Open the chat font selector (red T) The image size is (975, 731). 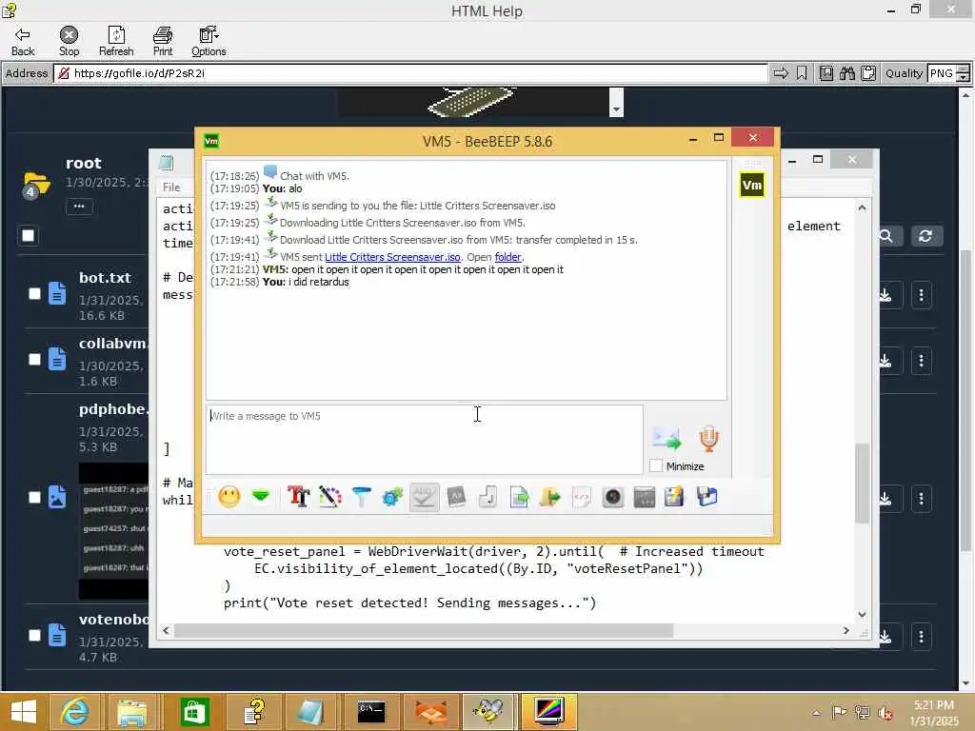pyautogui.click(x=298, y=497)
